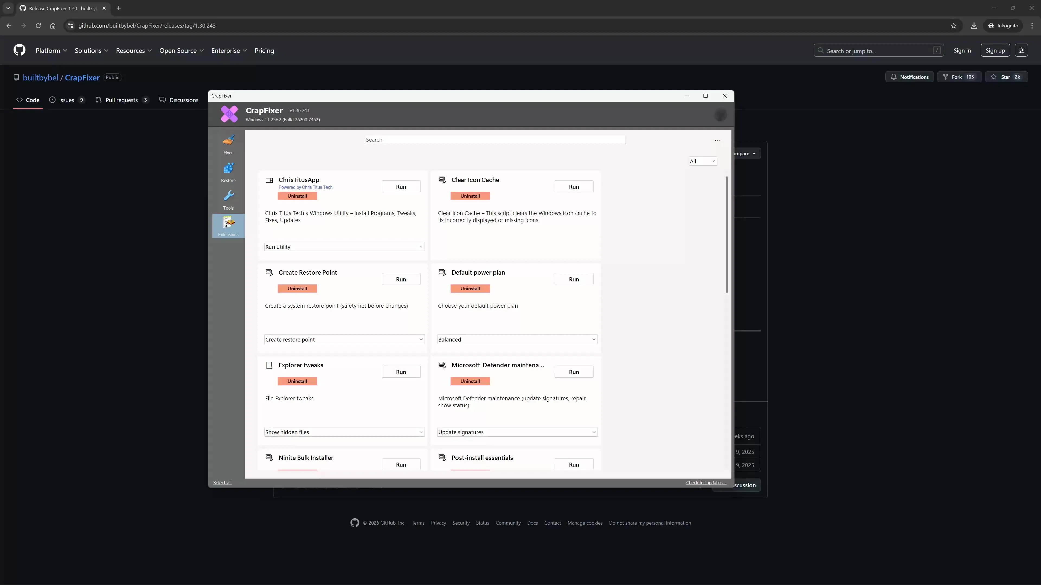Image resolution: width=1041 pixels, height=585 pixels.
Task: Open the Tools wrench icon
Action: tap(228, 199)
